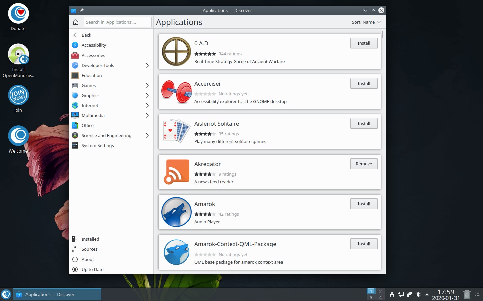The image size is (483, 301).
Task: Click the Akregator RSS feed icon
Action: (176, 172)
